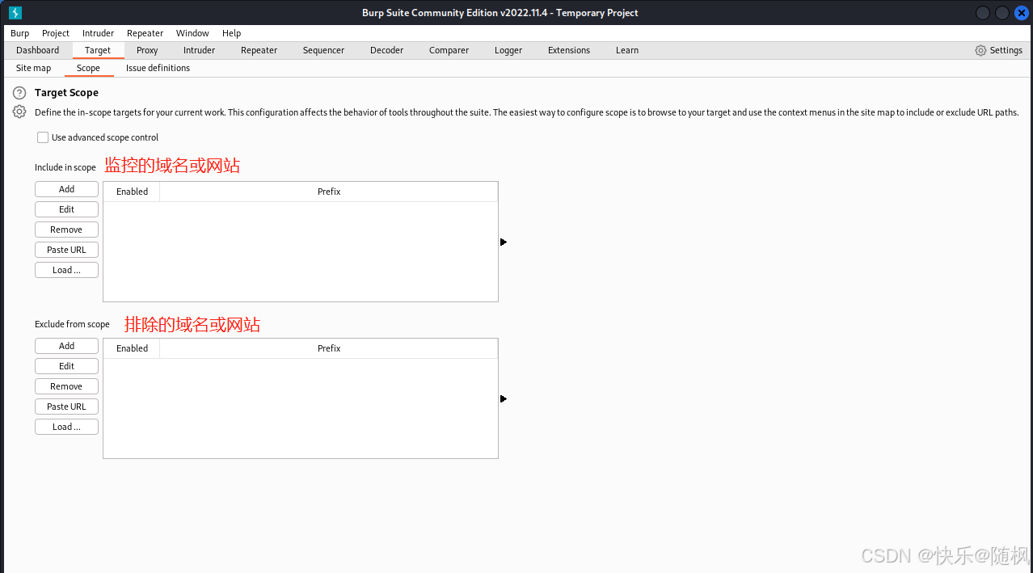This screenshot has height=573, width=1033.
Task: Close the Burp Suite window
Action: tap(1021, 13)
